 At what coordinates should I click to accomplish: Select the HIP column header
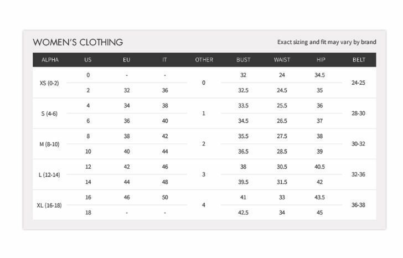(x=321, y=60)
